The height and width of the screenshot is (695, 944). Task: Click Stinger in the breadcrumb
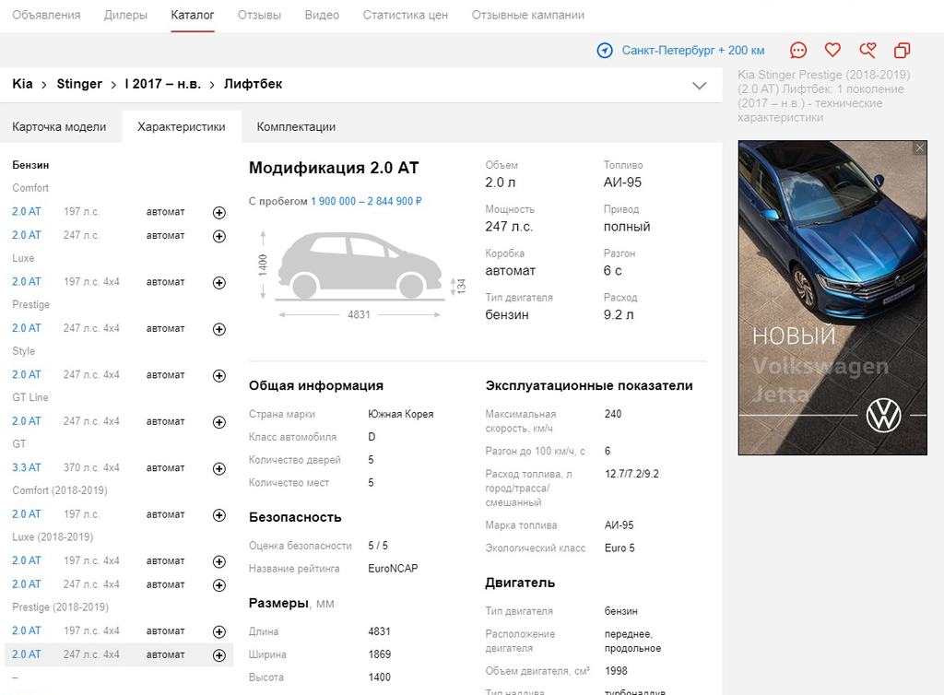[79, 84]
